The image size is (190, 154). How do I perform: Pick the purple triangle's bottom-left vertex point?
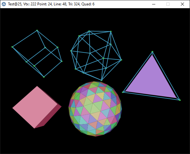pyautogui.click(x=123, y=92)
